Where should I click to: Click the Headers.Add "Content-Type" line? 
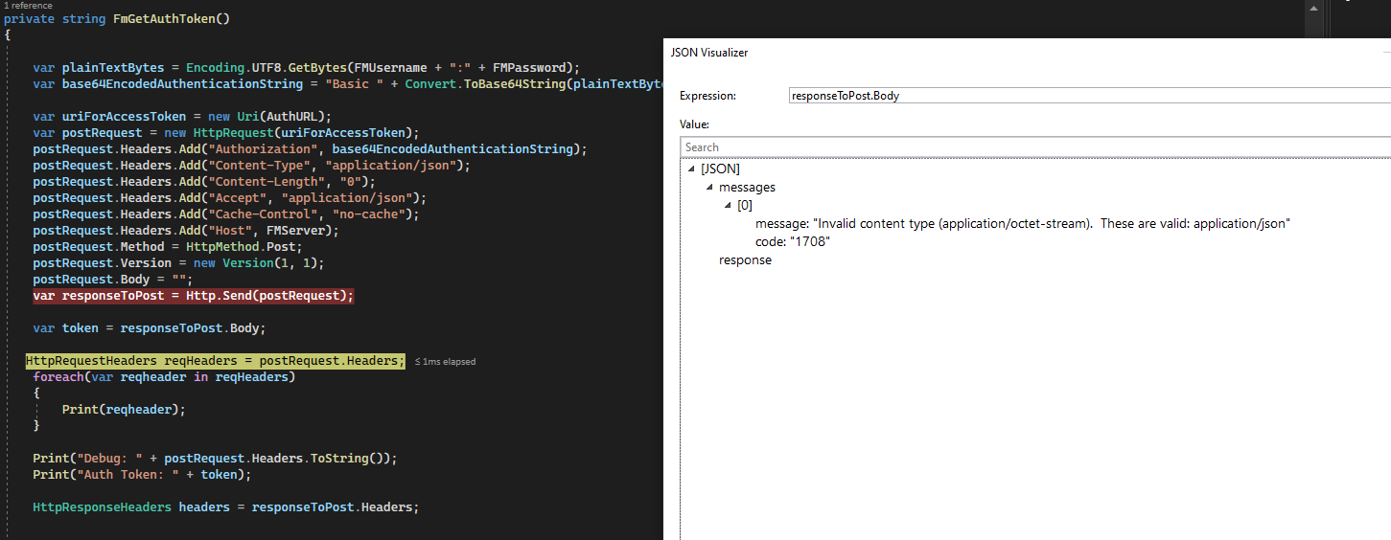pos(251,166)
